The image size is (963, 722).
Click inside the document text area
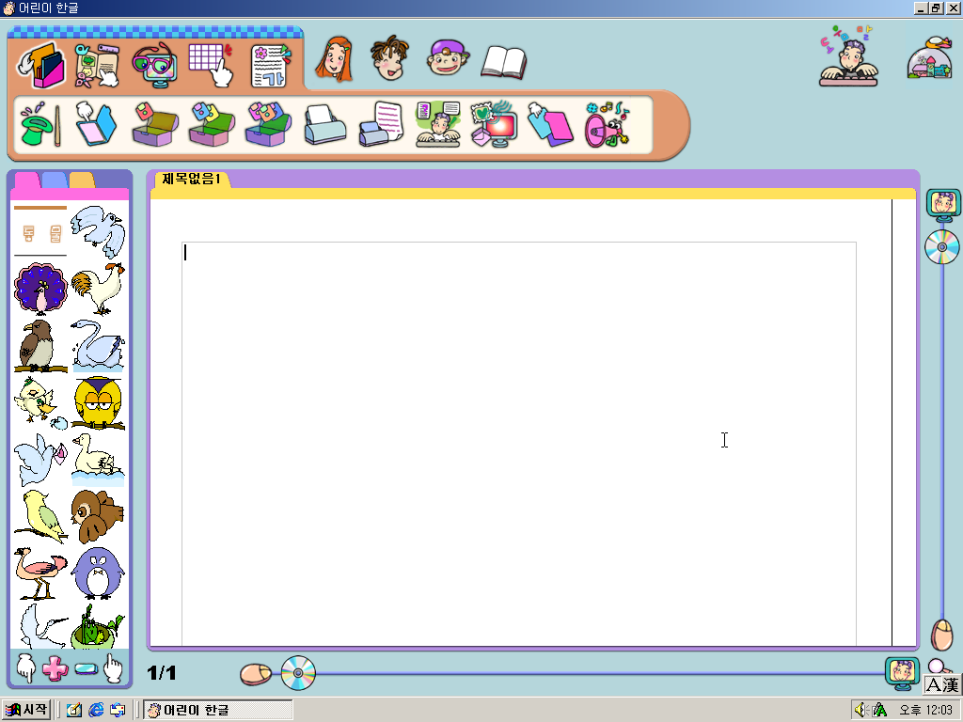point(518,442)
